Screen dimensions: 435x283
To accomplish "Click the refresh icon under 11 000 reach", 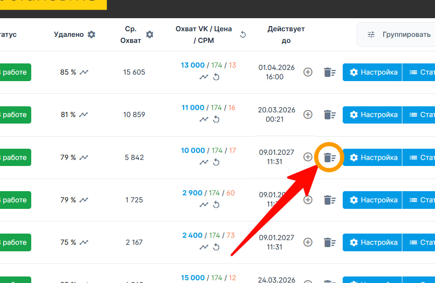I will coord(216,119).
